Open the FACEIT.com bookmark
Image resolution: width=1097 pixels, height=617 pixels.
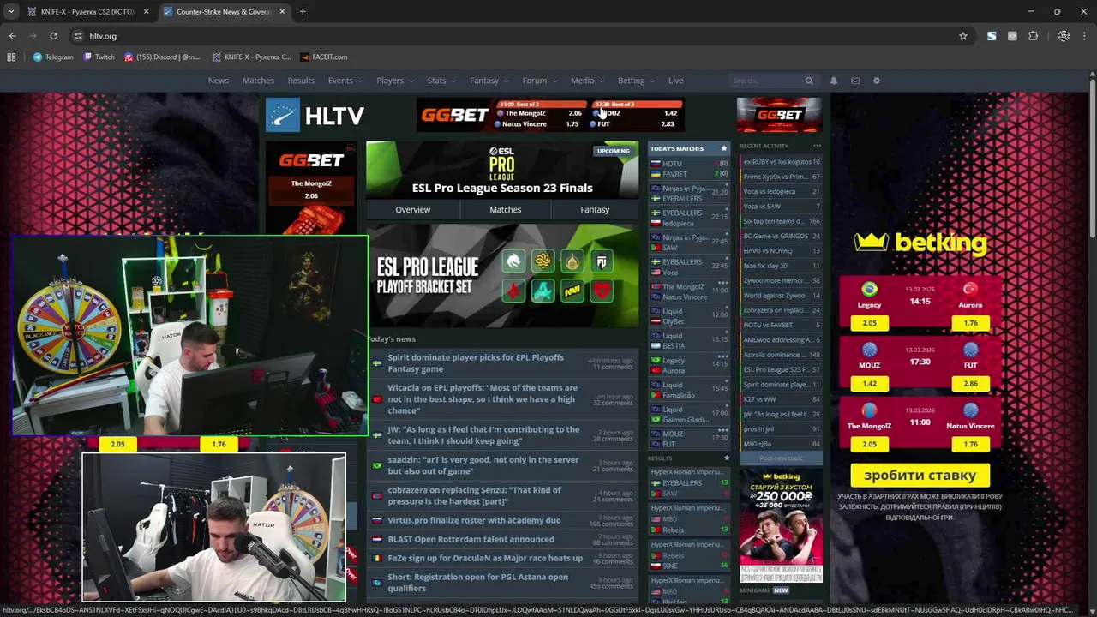[x=324, y=57]
